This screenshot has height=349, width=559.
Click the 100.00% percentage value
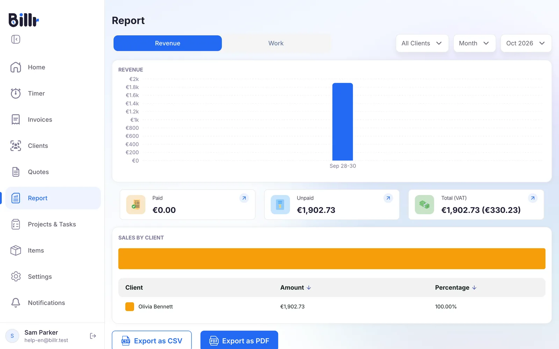446,307
